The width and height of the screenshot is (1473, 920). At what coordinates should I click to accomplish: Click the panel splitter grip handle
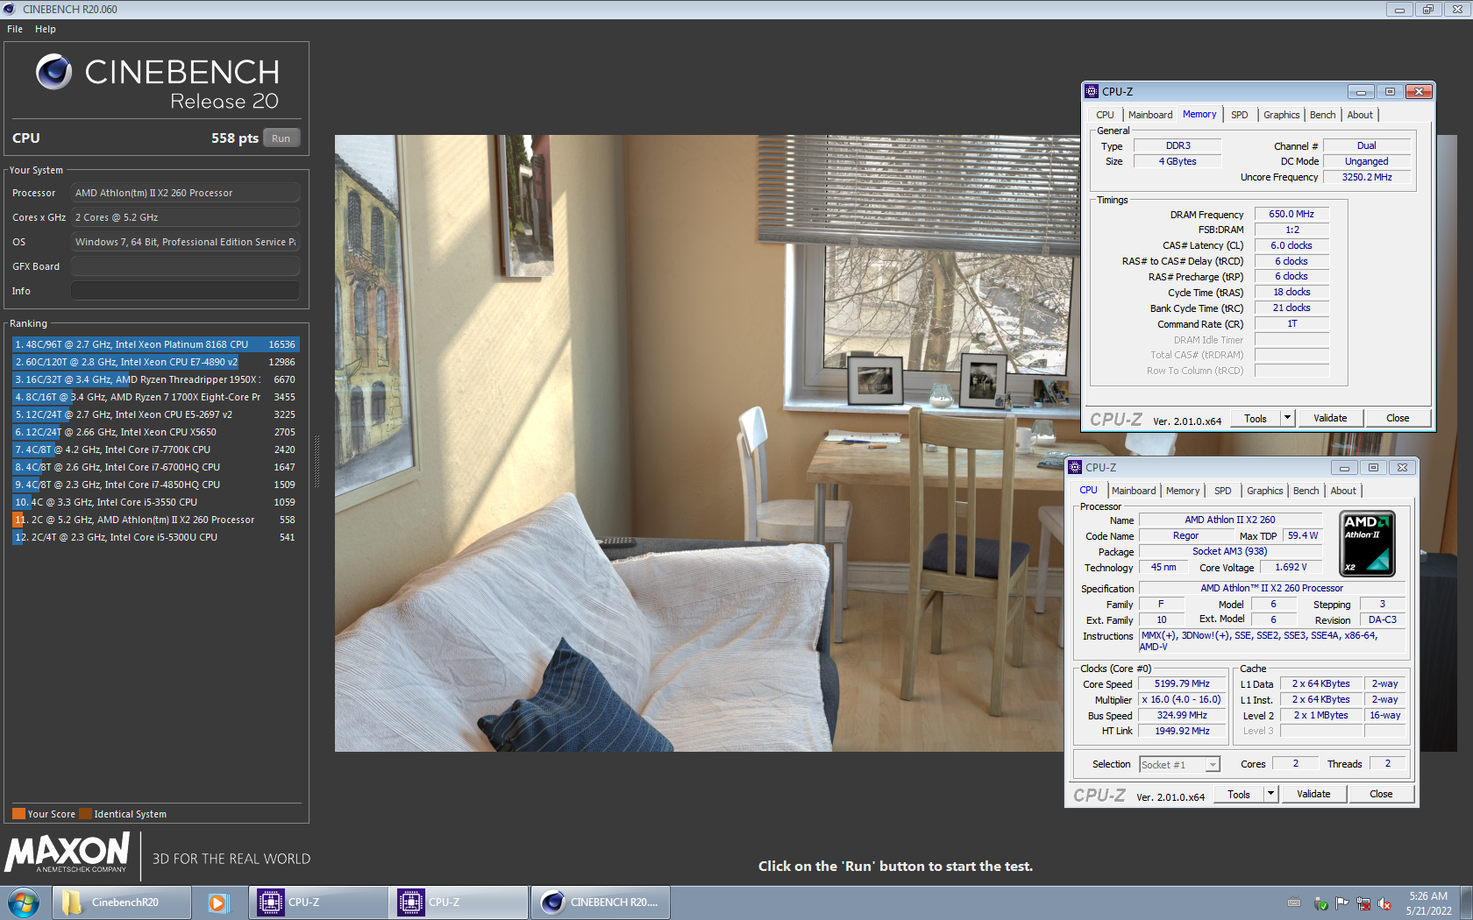point(317,462)
